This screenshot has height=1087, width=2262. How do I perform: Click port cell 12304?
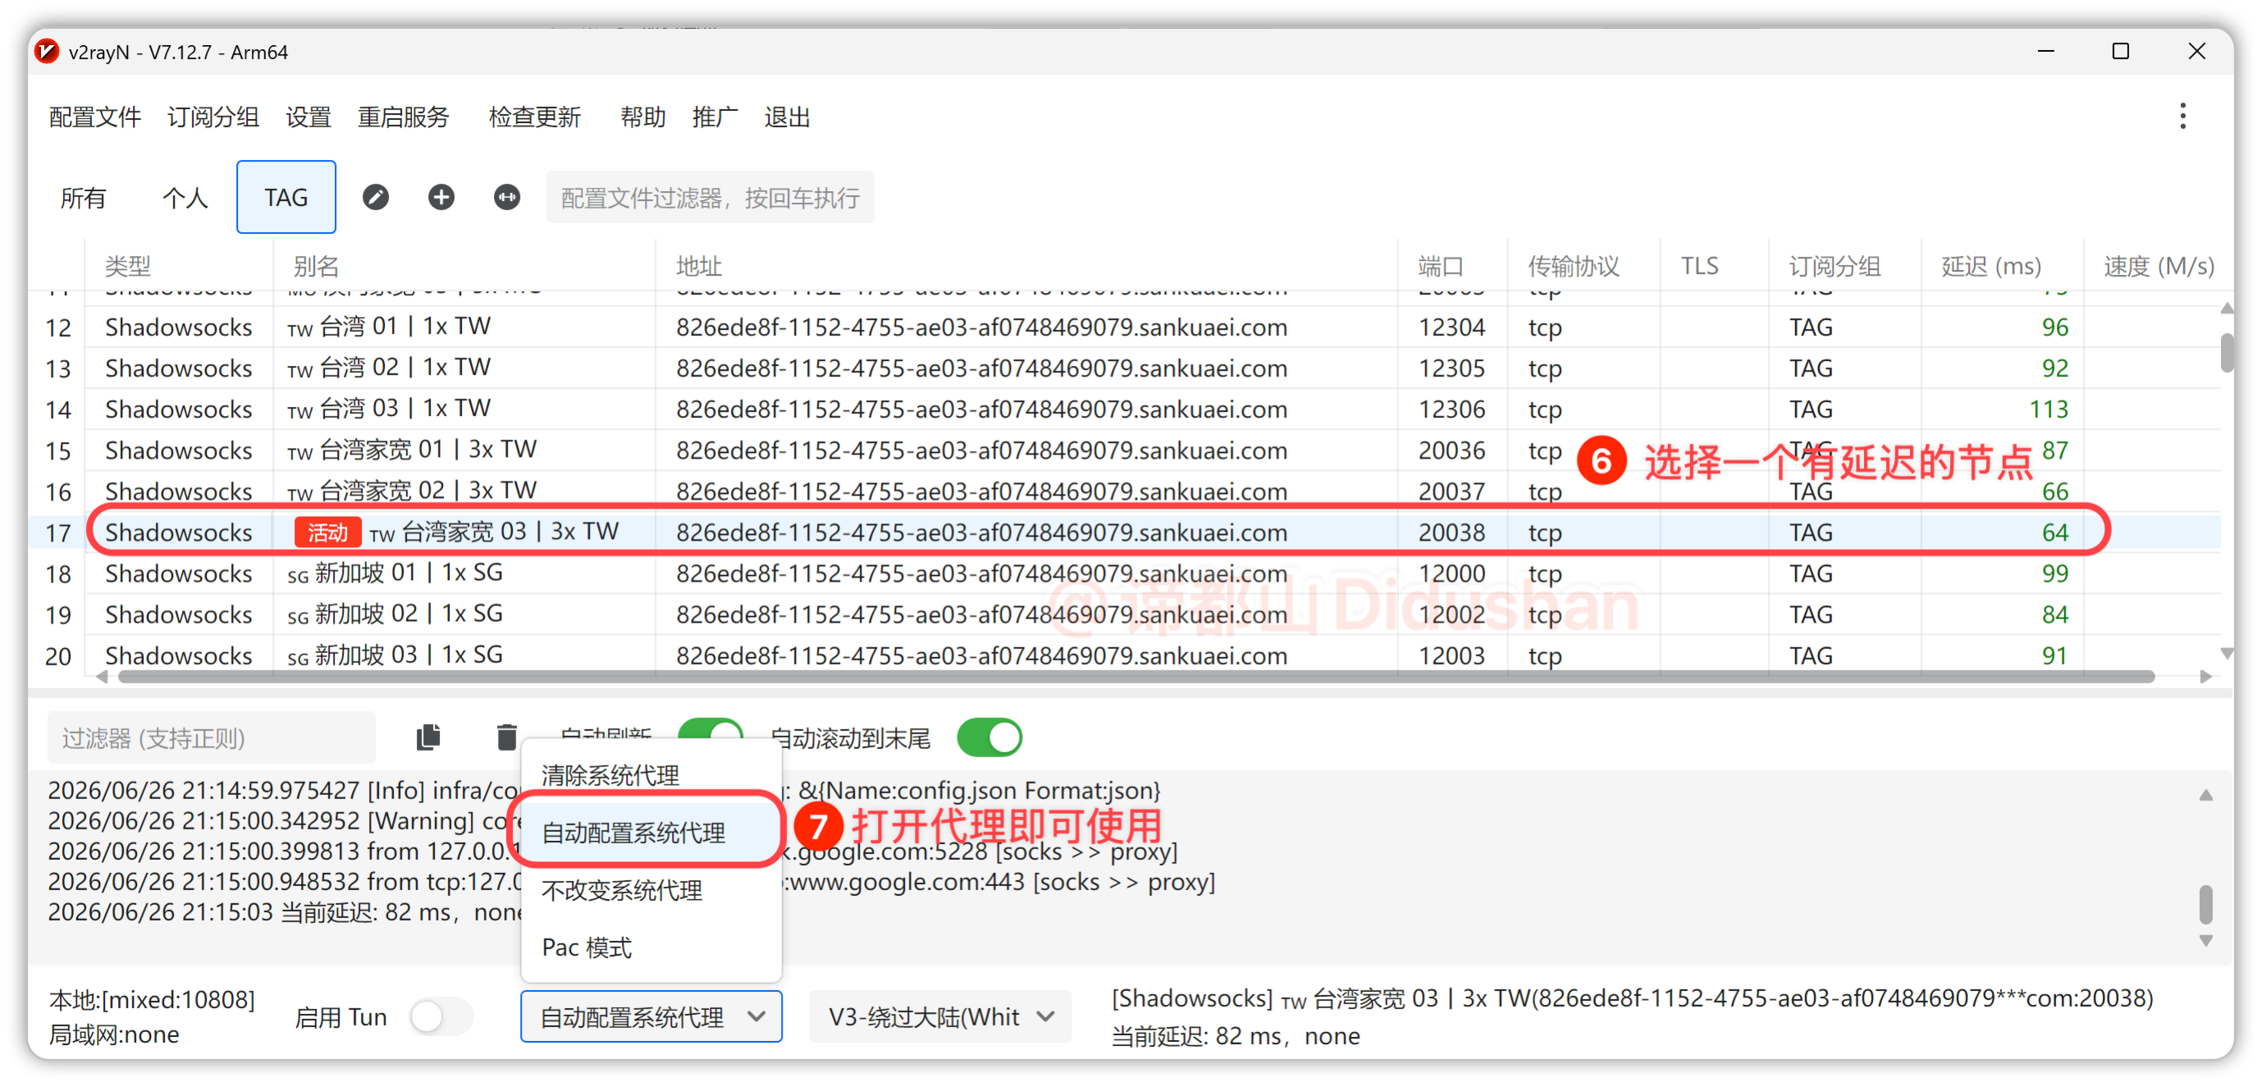[x=1451, y=327]
